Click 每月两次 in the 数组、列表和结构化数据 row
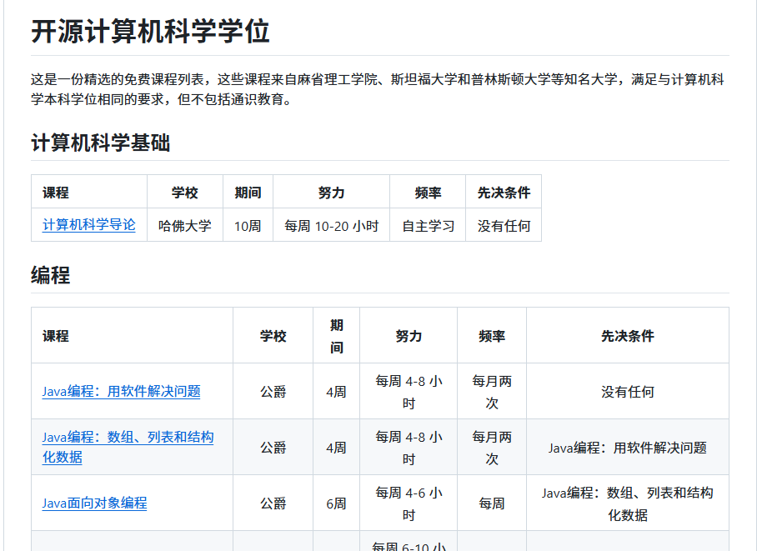757x551 pixels. tap(492, 448)
